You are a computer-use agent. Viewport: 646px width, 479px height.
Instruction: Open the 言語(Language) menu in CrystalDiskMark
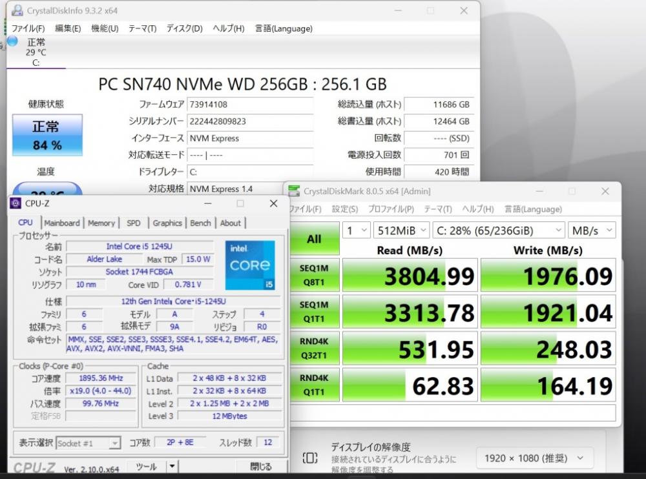pos(533,209)
